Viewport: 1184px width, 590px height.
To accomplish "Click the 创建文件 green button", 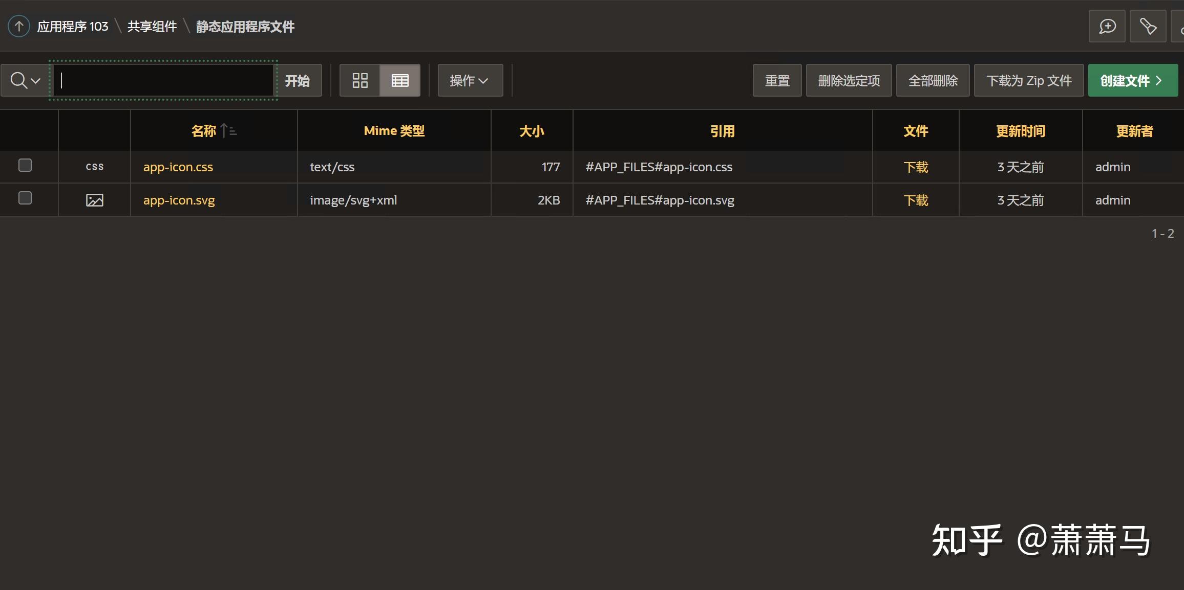I will click(1132, 80).
